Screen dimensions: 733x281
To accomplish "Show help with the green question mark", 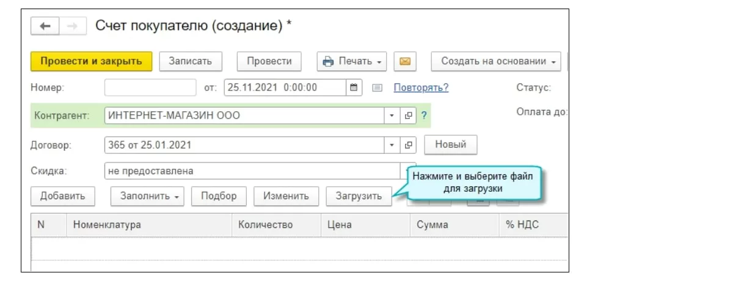I will point(423,115).
